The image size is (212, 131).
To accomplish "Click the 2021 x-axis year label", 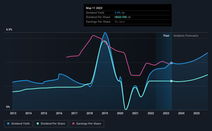I will (x=135, y=113).
